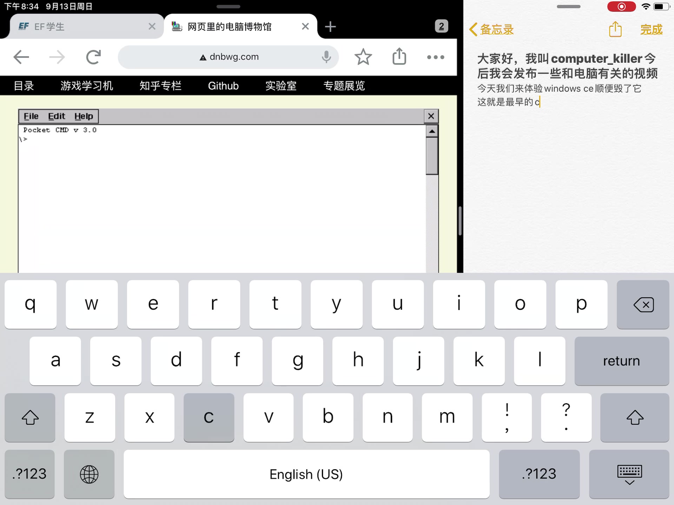Open the browser tab switcher showing 2 tabs
Viewport: 674px width, 505px height.
[441, 26]
